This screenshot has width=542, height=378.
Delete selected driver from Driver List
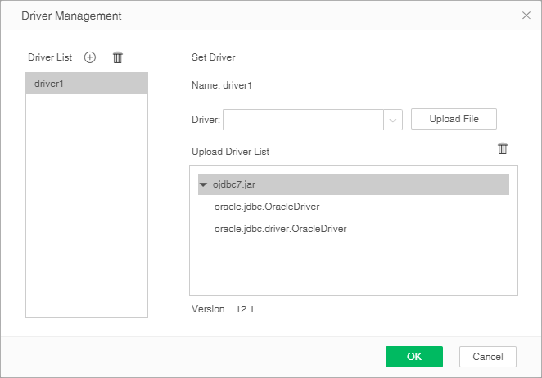(x=118, y=57)
